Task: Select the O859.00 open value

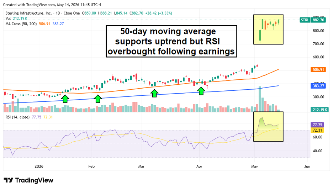Action: (89, 13)
